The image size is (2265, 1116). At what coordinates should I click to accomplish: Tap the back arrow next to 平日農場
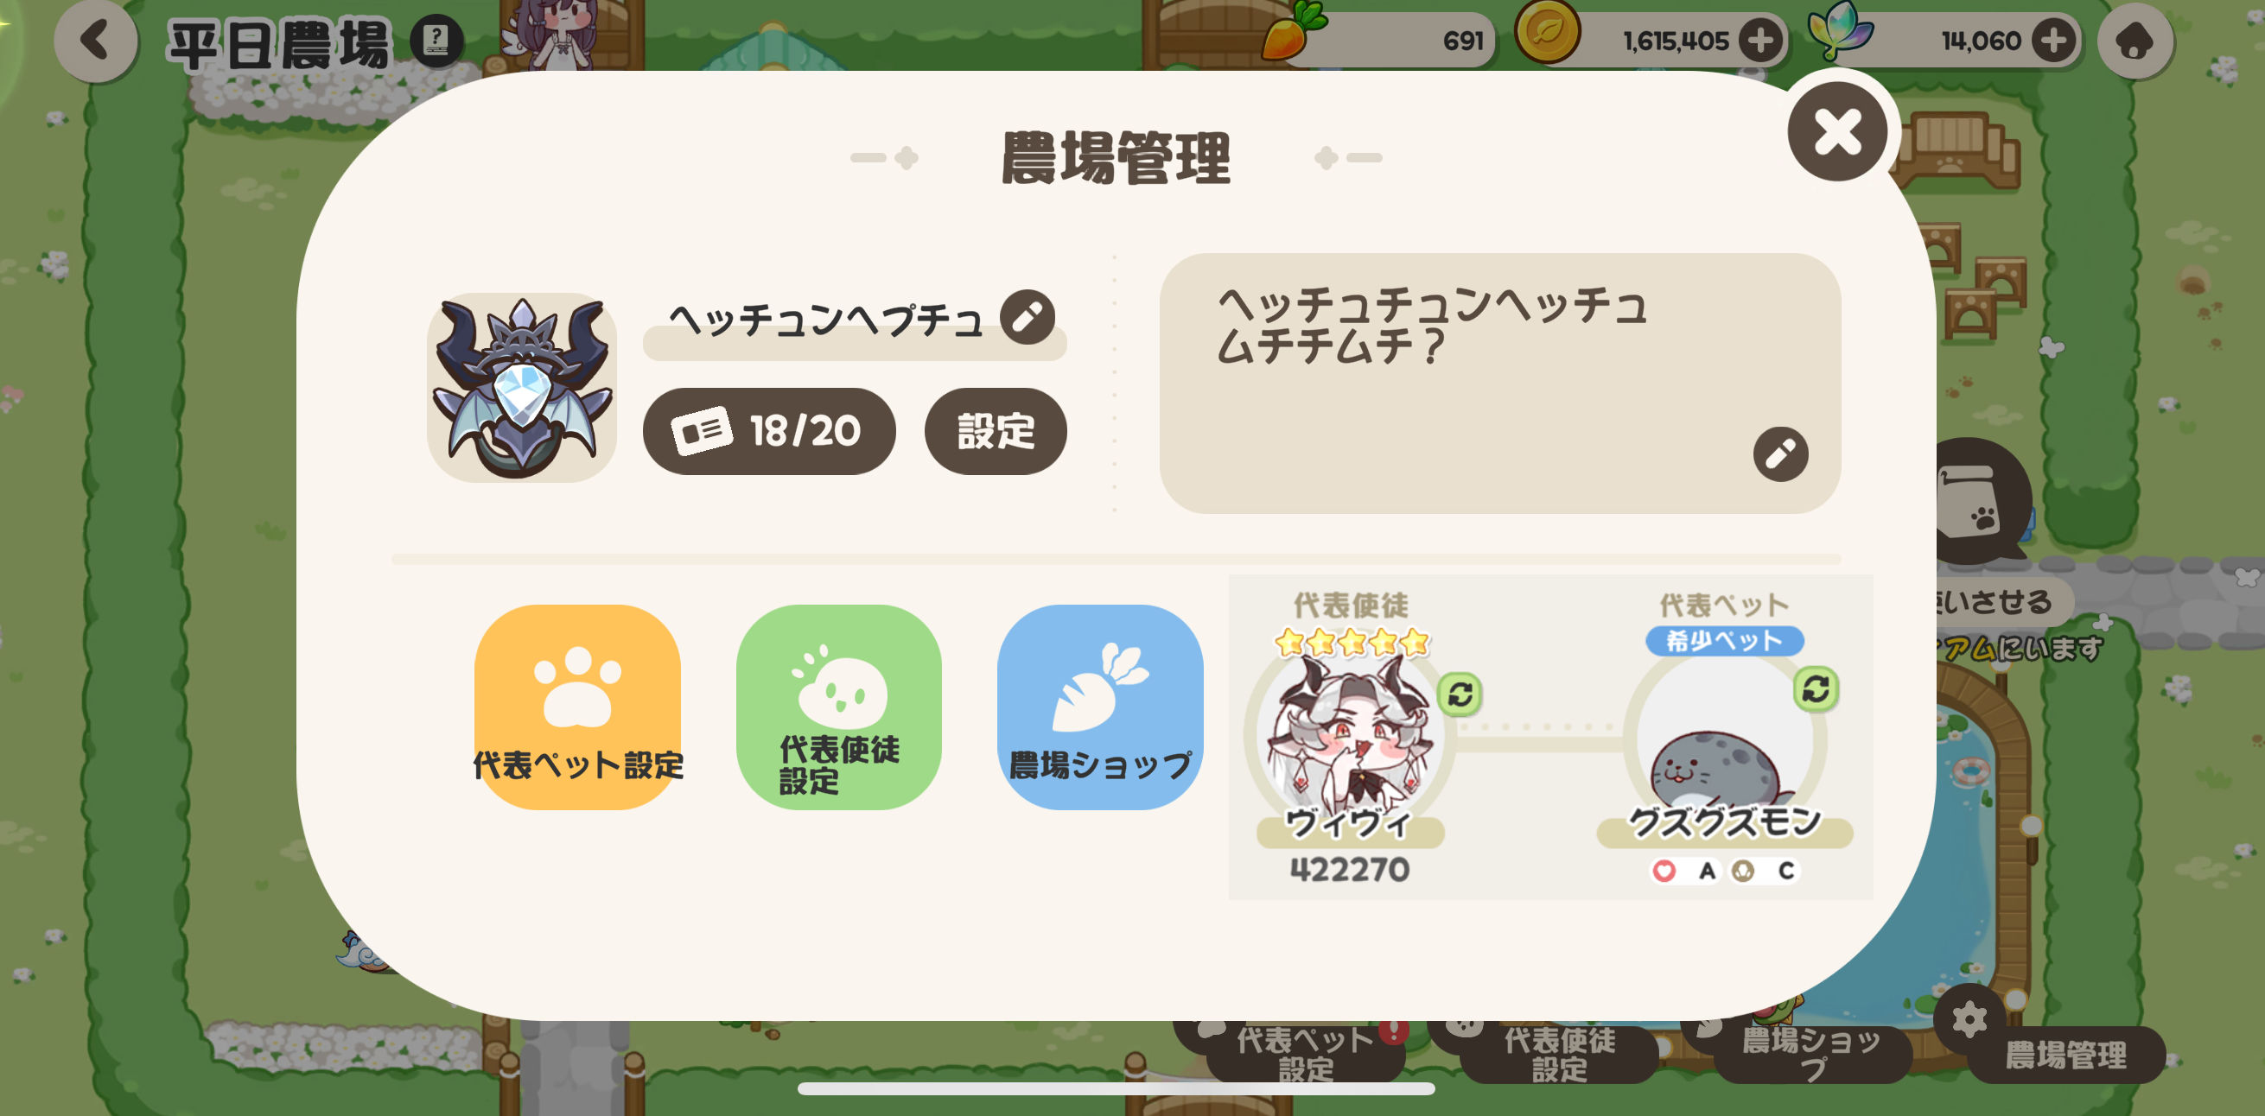(x=95, y=41)
